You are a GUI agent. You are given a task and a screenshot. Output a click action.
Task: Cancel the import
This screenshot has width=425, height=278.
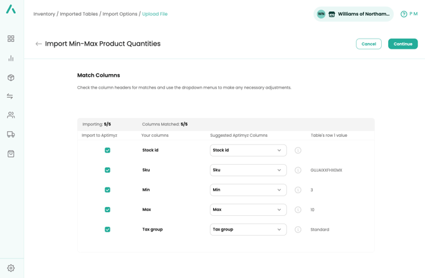click(369, 44)
